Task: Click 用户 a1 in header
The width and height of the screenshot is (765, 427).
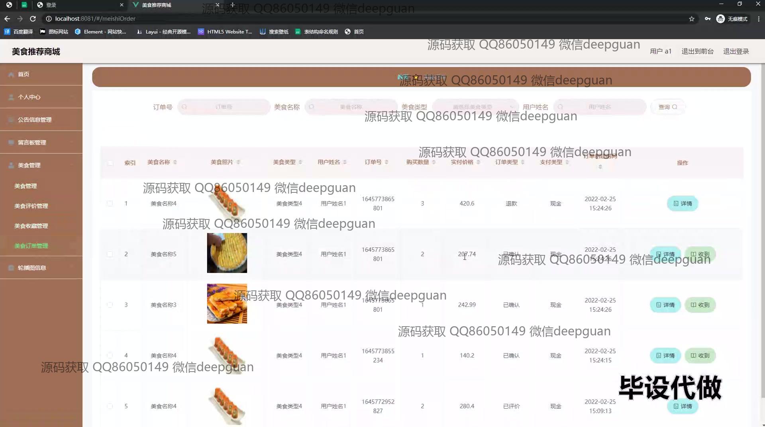Action: pyautogui.click(x=661, y=51)
